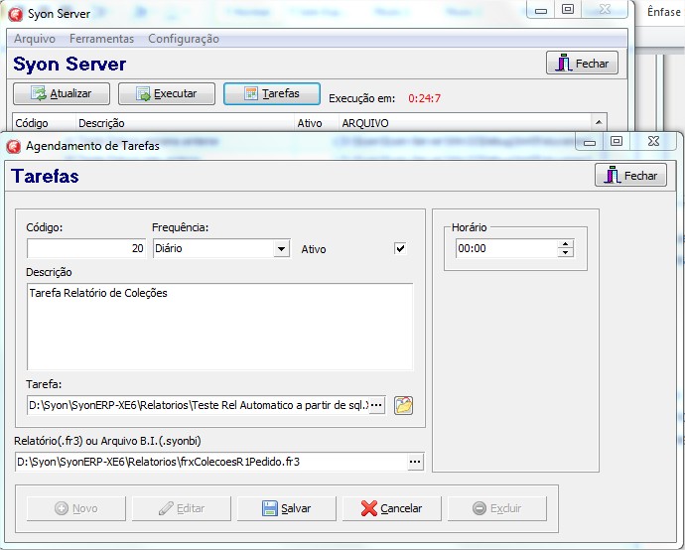Click Fechar button in Tarefas window
The image size is (685, 550).
(x=630, y=175)
